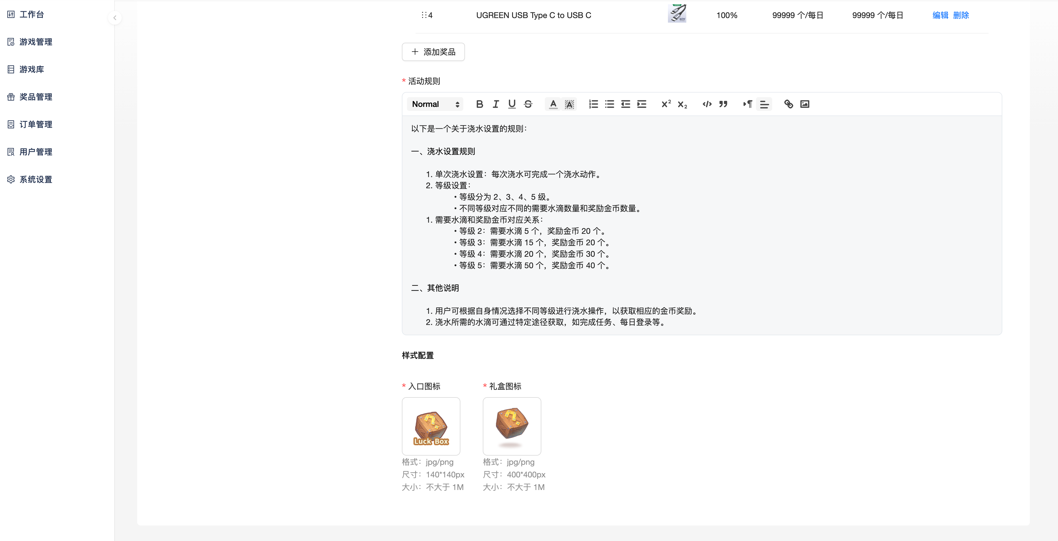Insert bullet list in editor
This screenshot has height=541, width=1058.
point(609,104)
